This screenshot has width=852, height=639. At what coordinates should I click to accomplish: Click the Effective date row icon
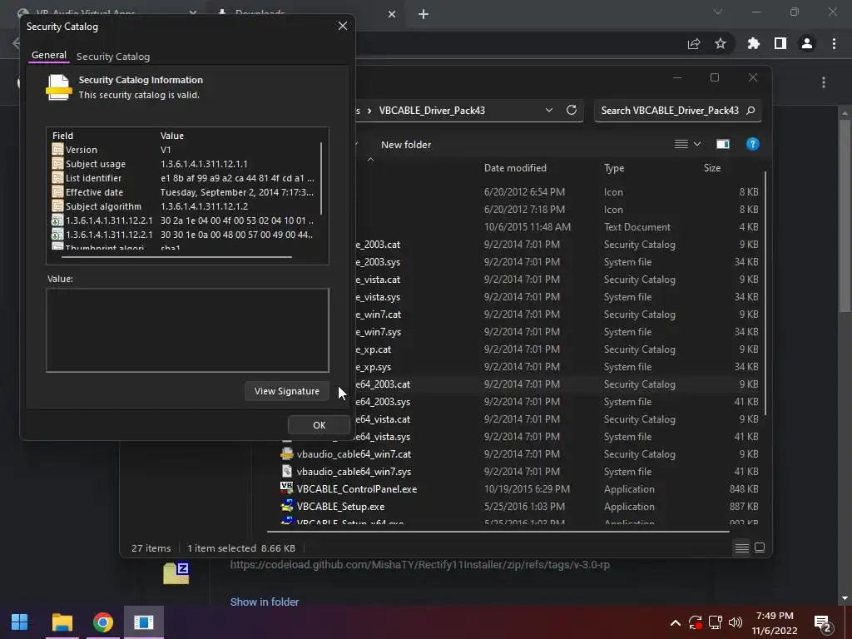pyautogui.click(x=57, y=192)
